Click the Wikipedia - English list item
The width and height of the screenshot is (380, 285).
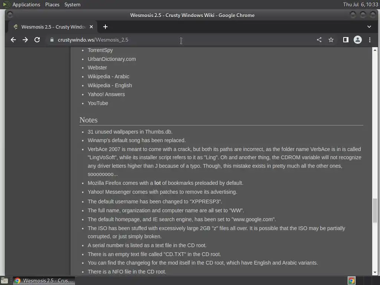(x=110, y=85)
